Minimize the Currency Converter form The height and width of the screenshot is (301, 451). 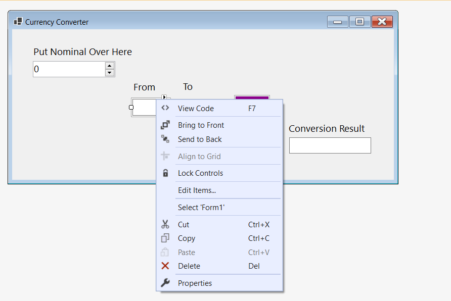click(338, 22)
